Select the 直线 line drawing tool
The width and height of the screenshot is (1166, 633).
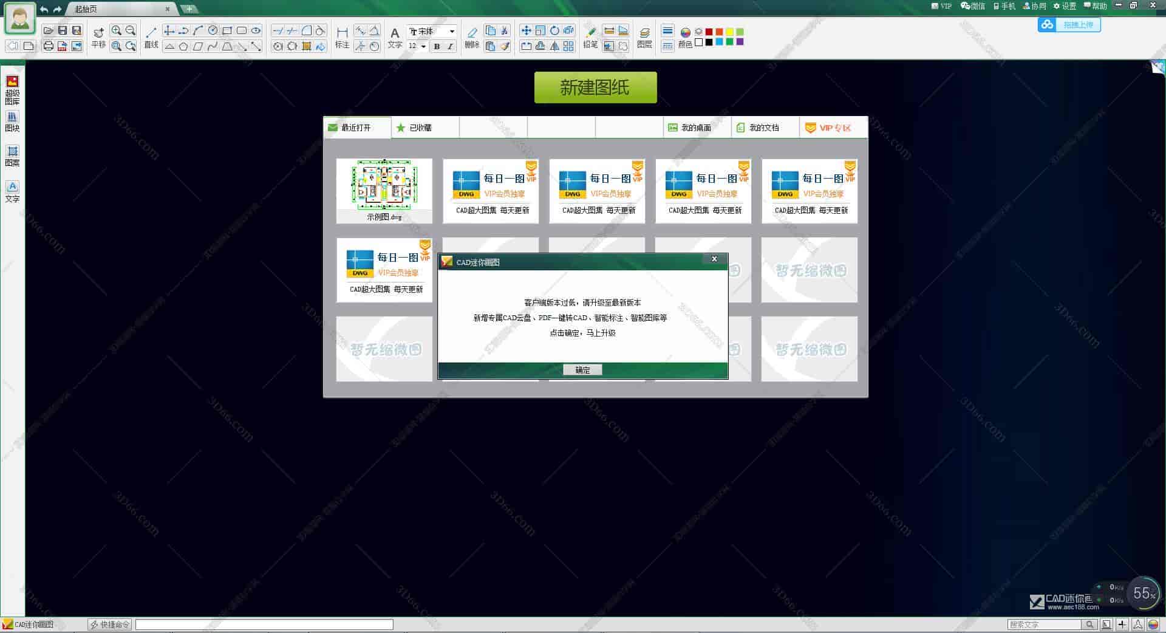click(151, 31)
